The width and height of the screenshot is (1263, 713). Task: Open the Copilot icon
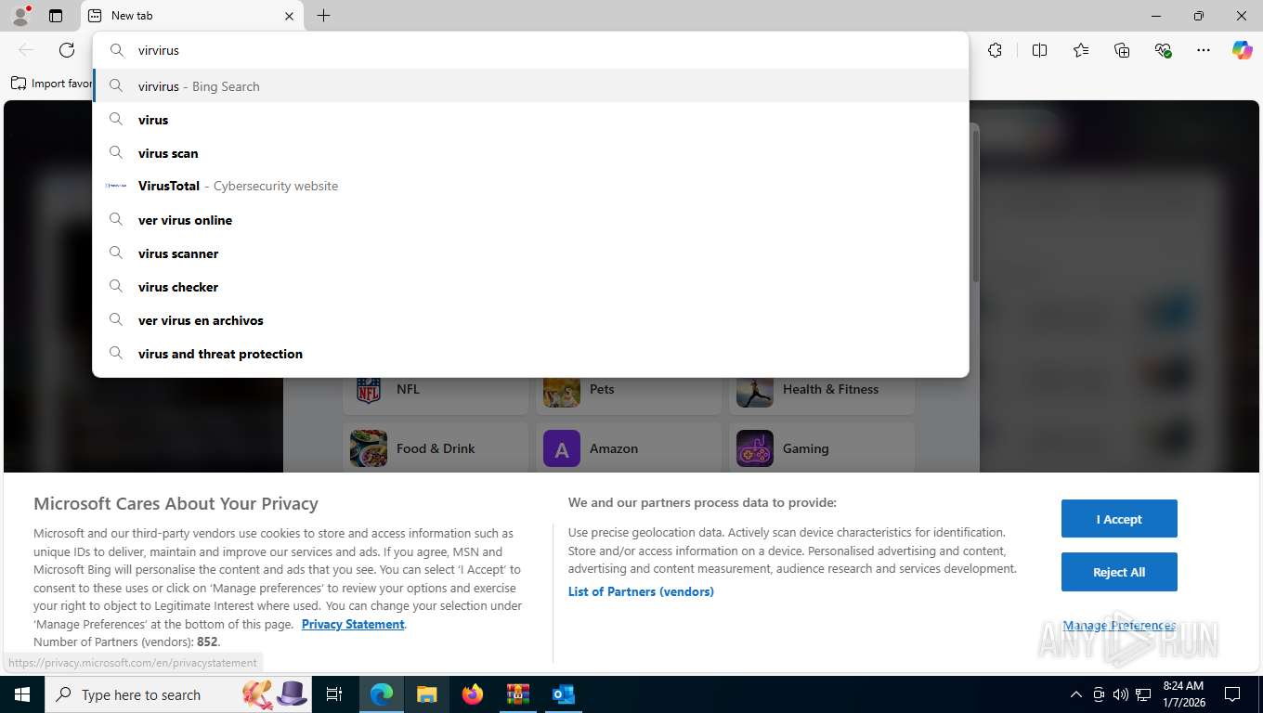pos(1243,50)
